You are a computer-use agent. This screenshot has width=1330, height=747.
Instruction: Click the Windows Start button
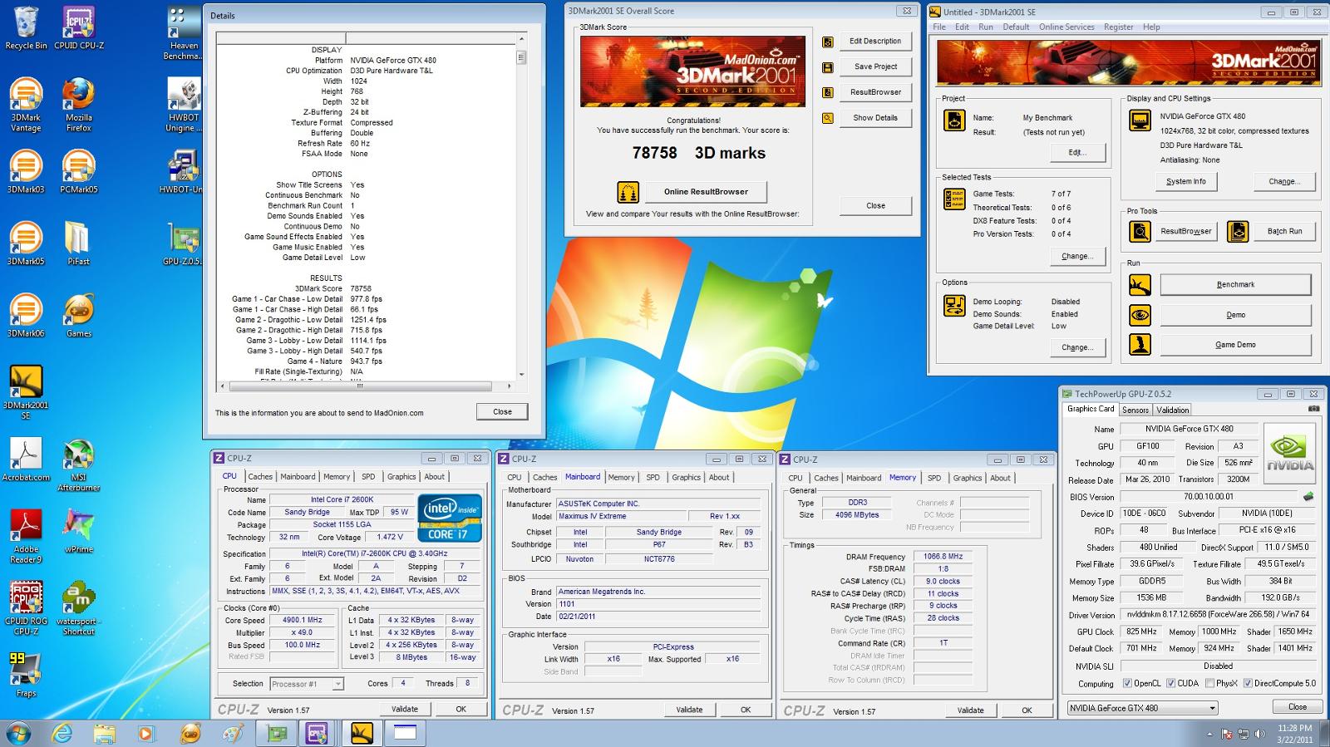(x=18, y=733)
